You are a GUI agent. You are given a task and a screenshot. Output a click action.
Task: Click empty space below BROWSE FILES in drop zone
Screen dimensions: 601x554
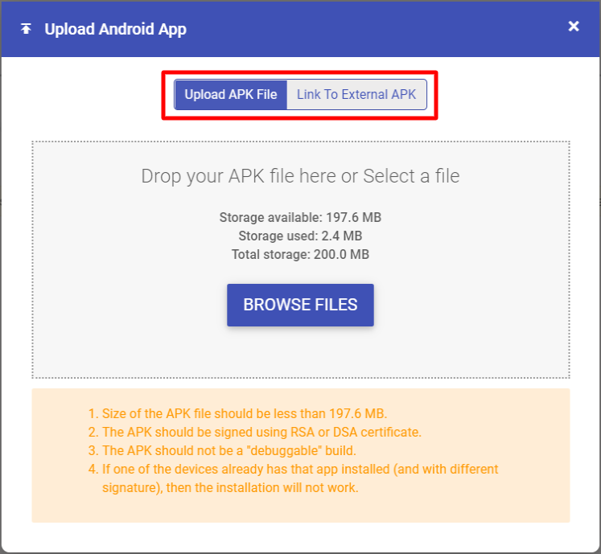300,354
